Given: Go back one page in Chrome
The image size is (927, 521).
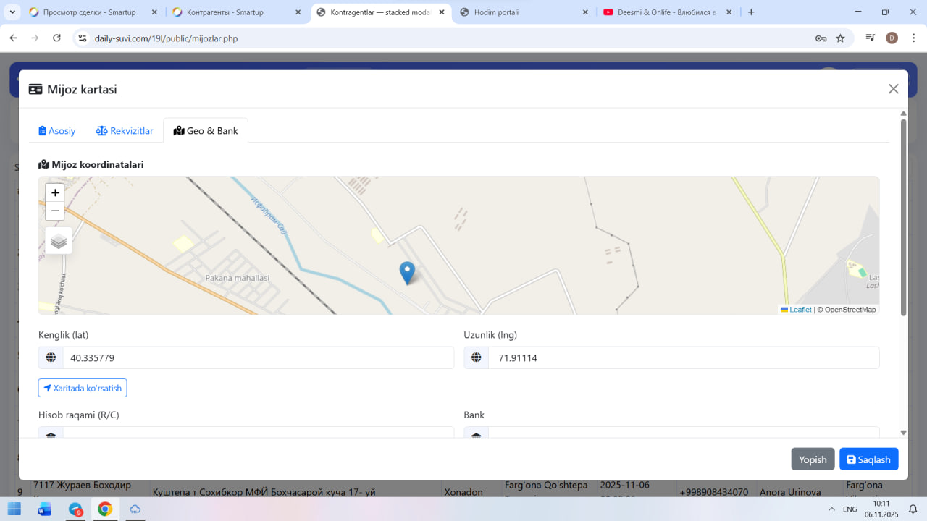Looking at the screenshot, I should (13, 38).
